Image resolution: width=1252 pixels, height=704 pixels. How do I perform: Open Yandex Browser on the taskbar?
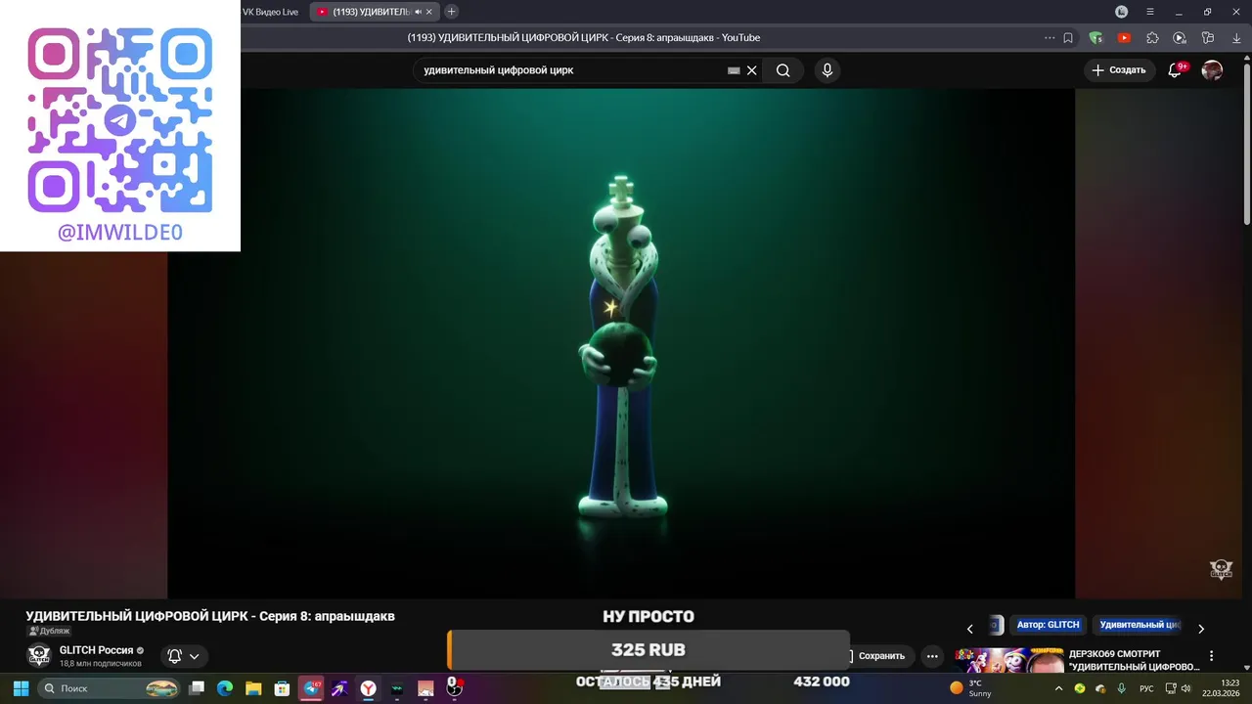point(369,688)
